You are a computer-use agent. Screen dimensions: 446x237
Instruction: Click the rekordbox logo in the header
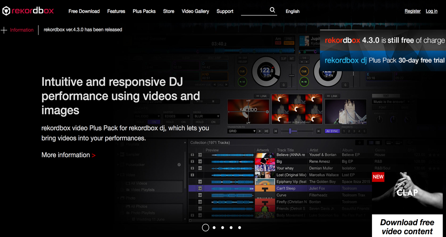point(28,11)
